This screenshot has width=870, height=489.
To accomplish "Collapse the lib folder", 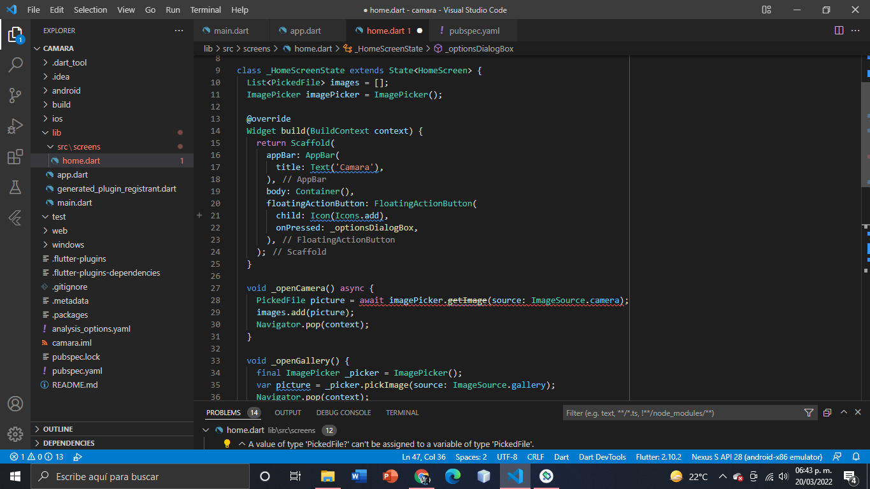I will coord(112,132).
